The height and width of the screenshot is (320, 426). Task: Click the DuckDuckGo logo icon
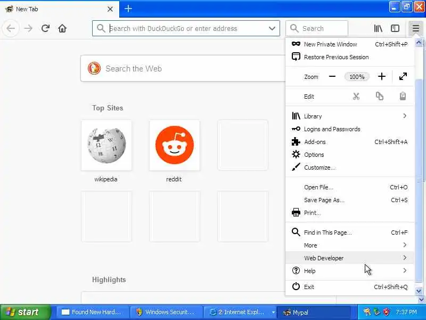coord(94,68)
